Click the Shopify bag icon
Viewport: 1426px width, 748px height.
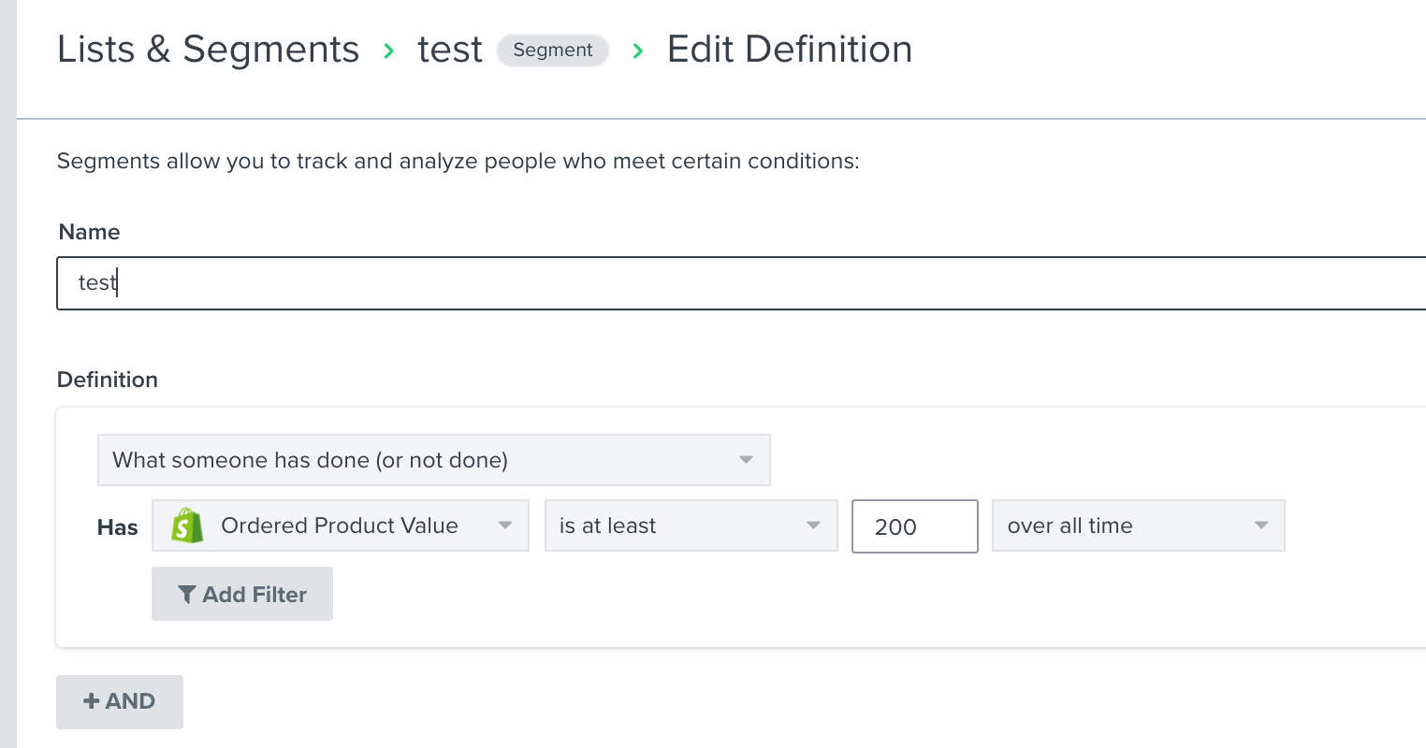[188, 525]
